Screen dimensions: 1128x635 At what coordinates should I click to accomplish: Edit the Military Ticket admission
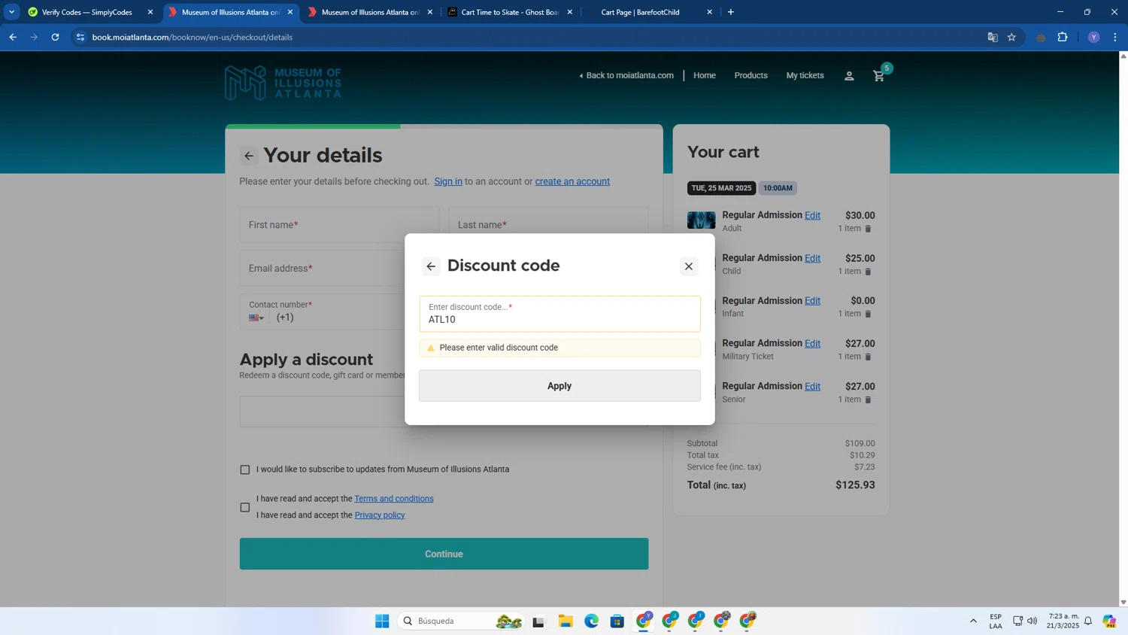point(812,344)
